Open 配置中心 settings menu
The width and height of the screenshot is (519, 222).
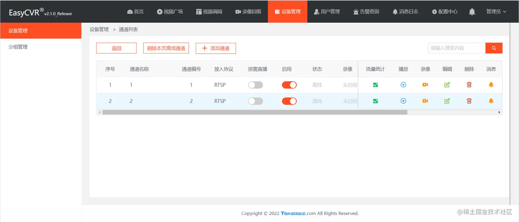445,11
